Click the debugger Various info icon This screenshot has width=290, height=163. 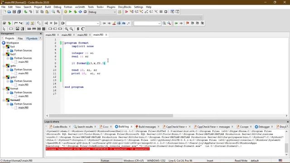click(177, 12)
